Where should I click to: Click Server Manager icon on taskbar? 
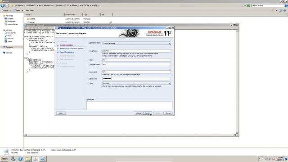point(13,159)
